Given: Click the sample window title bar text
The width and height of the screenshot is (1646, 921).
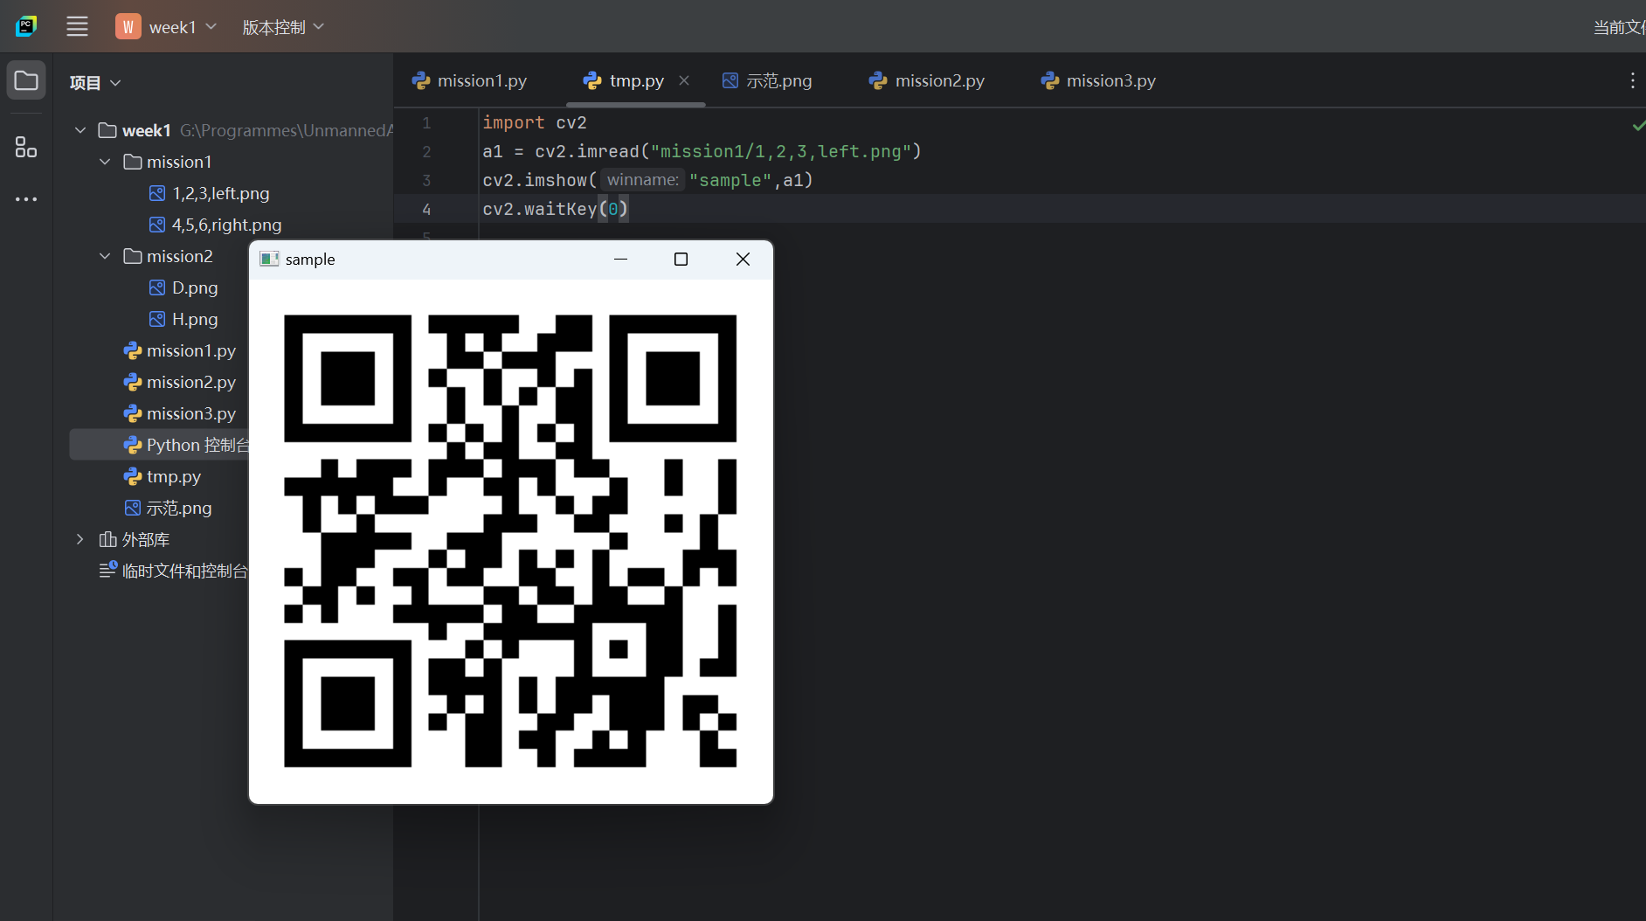Looking at the screenshot, I should (310, 259).
